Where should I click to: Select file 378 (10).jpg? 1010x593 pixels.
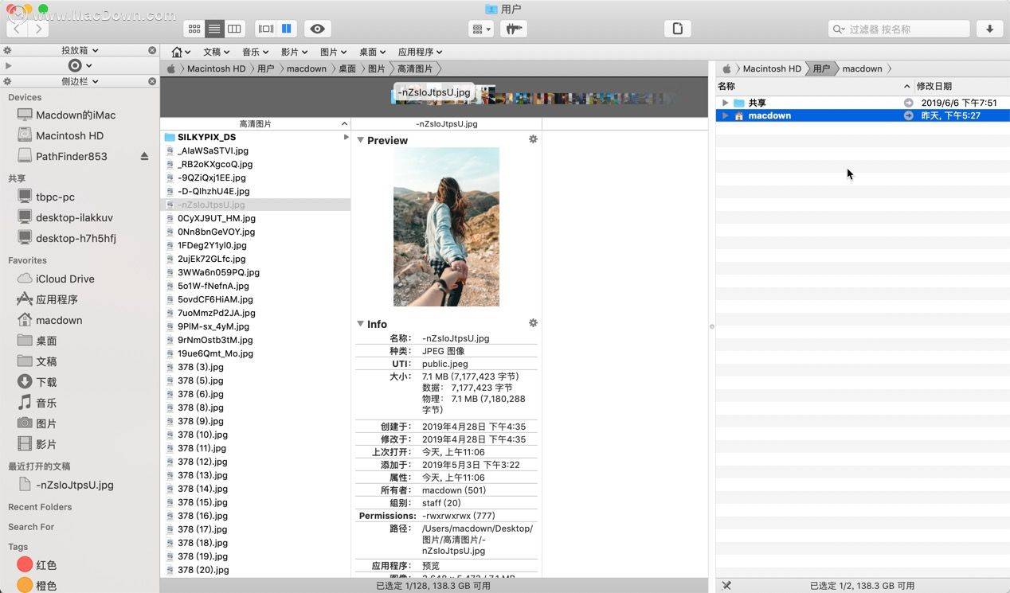tap(202, 435)
